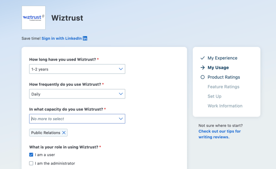Open the usage duration dropdown showing 1-2 years

coord(77,69)
